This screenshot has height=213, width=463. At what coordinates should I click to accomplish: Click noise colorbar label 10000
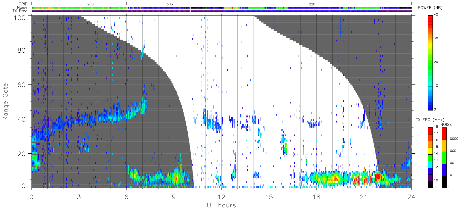(453, 139)
